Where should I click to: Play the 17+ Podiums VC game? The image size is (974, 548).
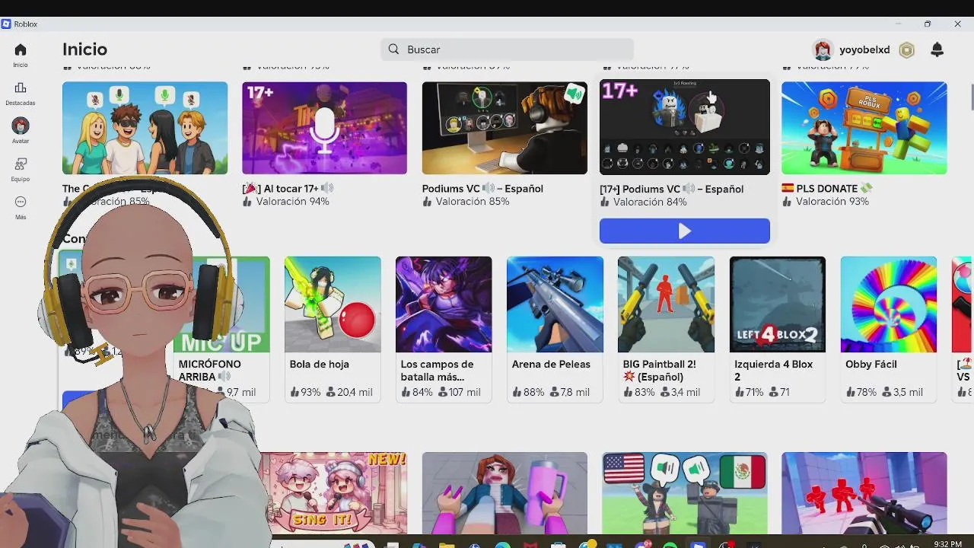pos(685,231)
